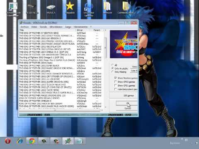Open the Misceláneos menu
The width and height of the screenshot is (199, 149).
point(56,27)
